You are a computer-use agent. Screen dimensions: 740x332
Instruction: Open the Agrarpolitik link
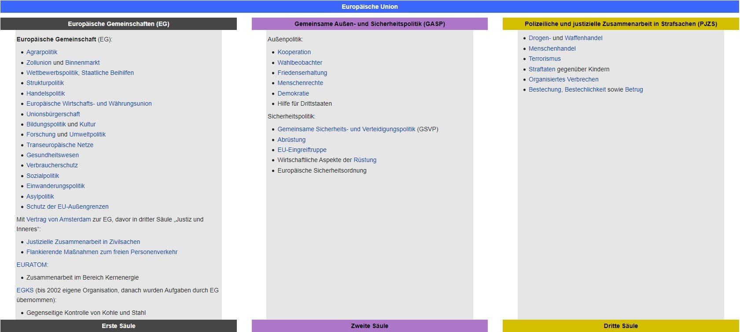tap(42, 52)
